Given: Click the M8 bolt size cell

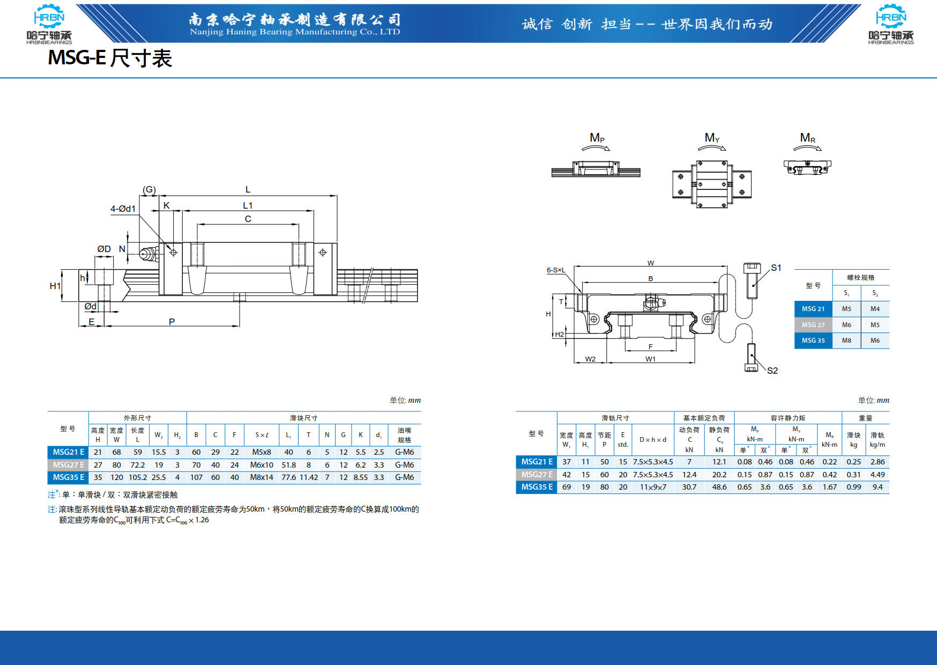Looking at the screenshot, I should point(846,341).
